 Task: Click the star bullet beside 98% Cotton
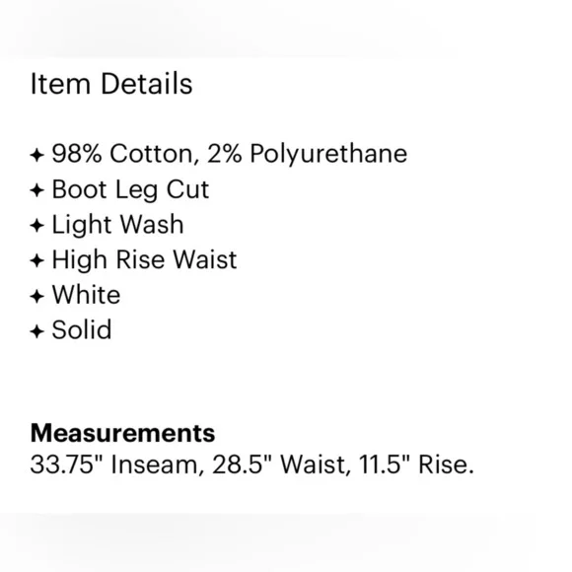click(36, 155)
